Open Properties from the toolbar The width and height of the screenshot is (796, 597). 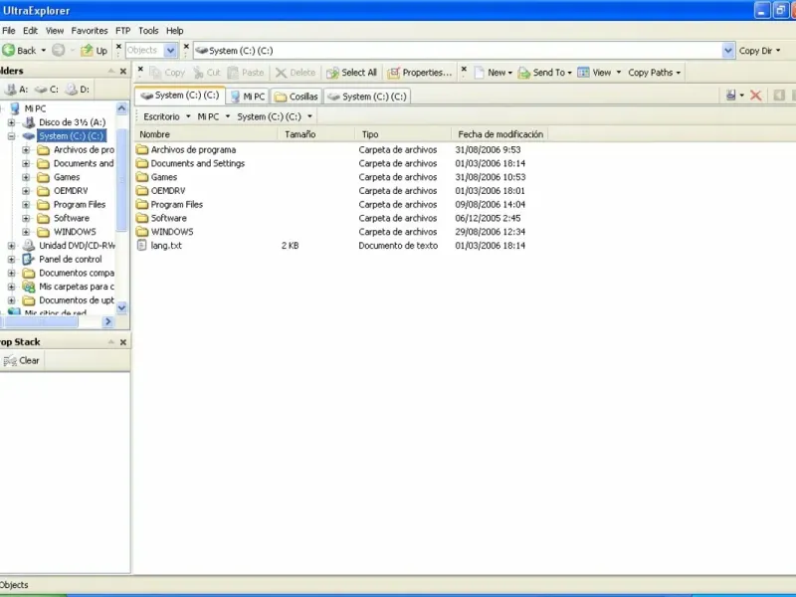point(420,73)
